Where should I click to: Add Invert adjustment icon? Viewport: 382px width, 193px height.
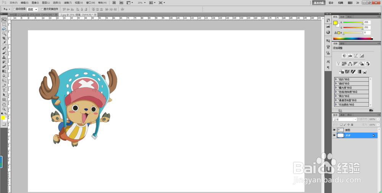(x=341, y=72)
